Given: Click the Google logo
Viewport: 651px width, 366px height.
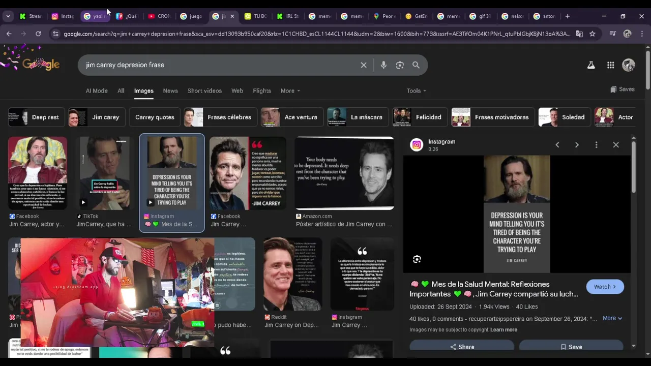Looking at the screenshot, I should (x=41, y=64).
